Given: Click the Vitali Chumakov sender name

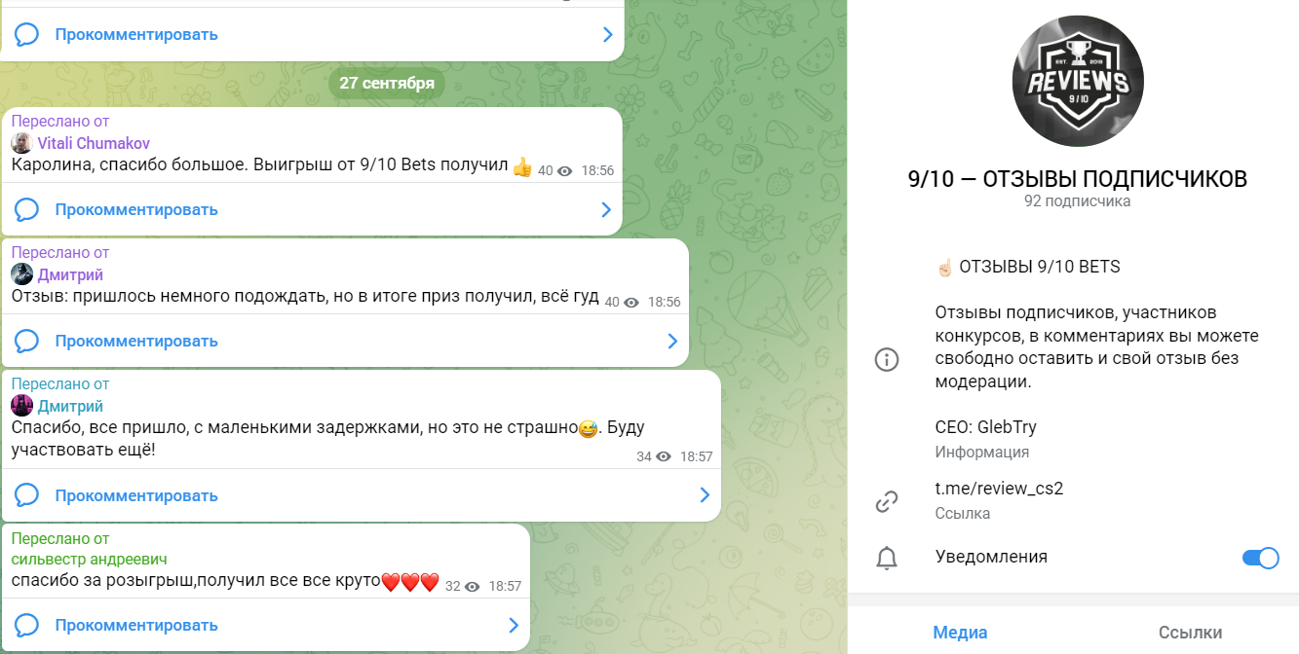Looking at the screenshot, I should click(94, 143).
